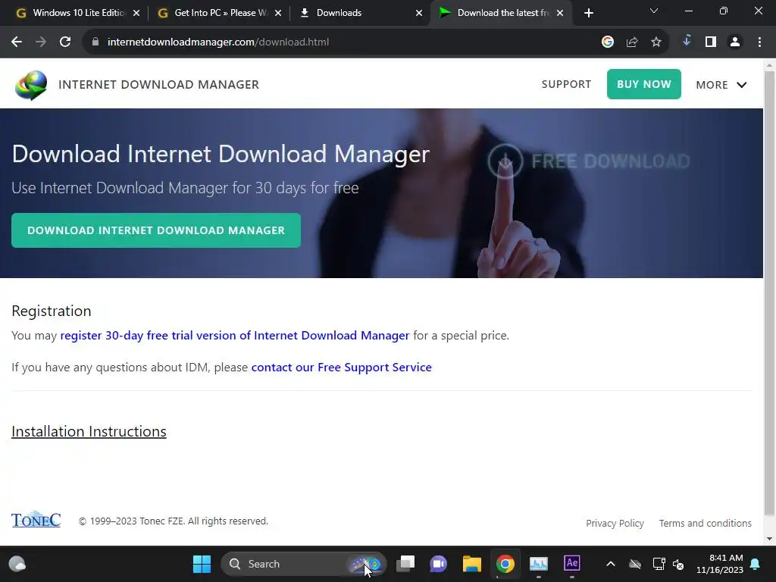Viewport: 776px width, 582px height.
Task: Click the share page icon
Action: tap(632, 42)
